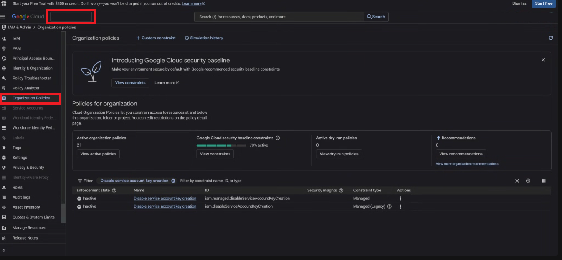Open Identity-Aware Proxy in sidebar
This screenshot has height=260, width=562.
30,178
